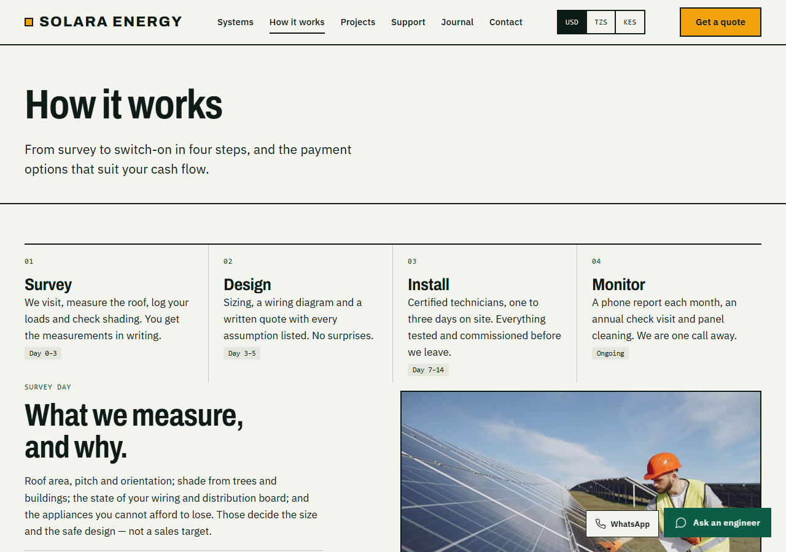
Task: Switch currency to KES
Action: 630,22
